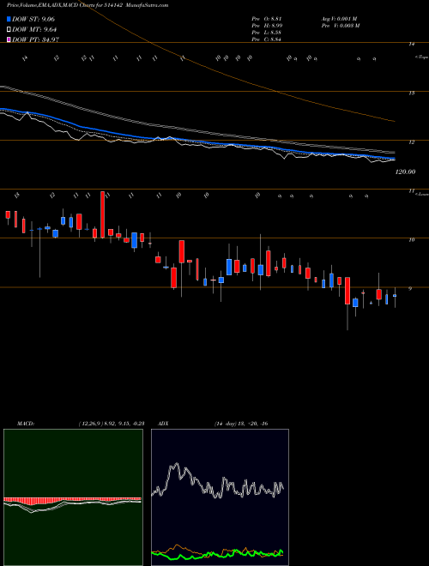Open the green MACD indicator chart panel
This screenshot has height=566, width=429.
[x=73, y=497]
